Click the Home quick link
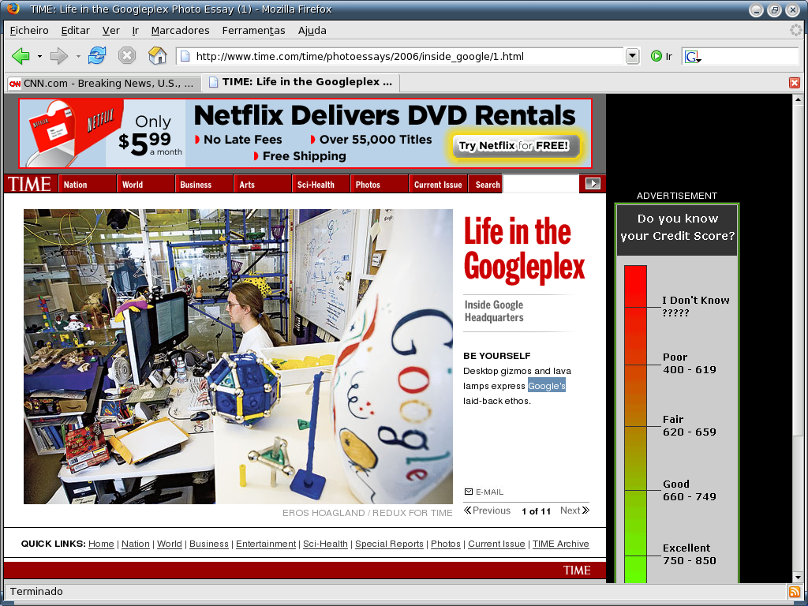Viewport: 808px width, 606px height. coord(101,544)
